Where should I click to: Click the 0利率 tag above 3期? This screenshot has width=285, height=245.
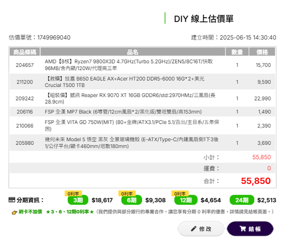[x=73, y=193]
